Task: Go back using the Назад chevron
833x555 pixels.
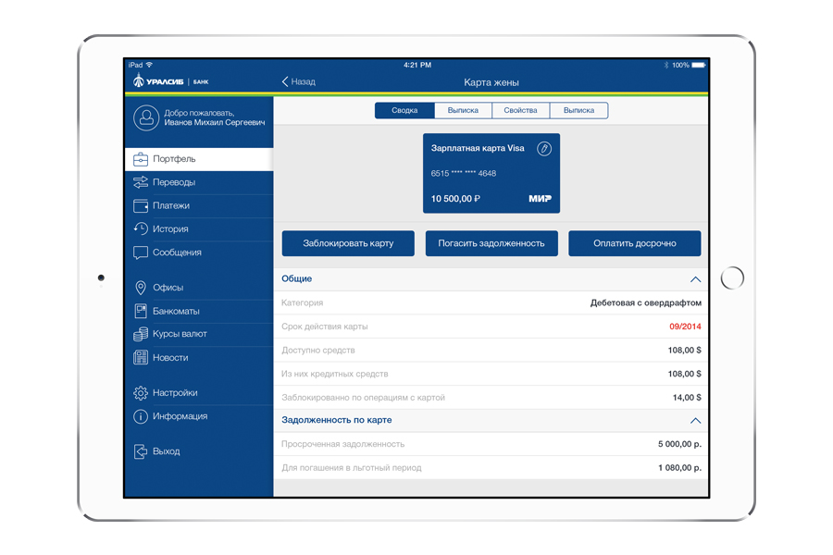Action: (286, 81)
